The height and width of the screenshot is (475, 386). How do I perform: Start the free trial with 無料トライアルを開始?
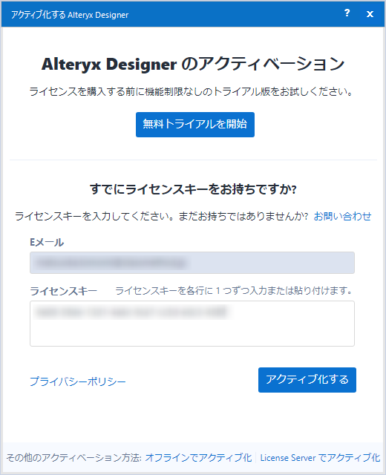click(194, 125)
